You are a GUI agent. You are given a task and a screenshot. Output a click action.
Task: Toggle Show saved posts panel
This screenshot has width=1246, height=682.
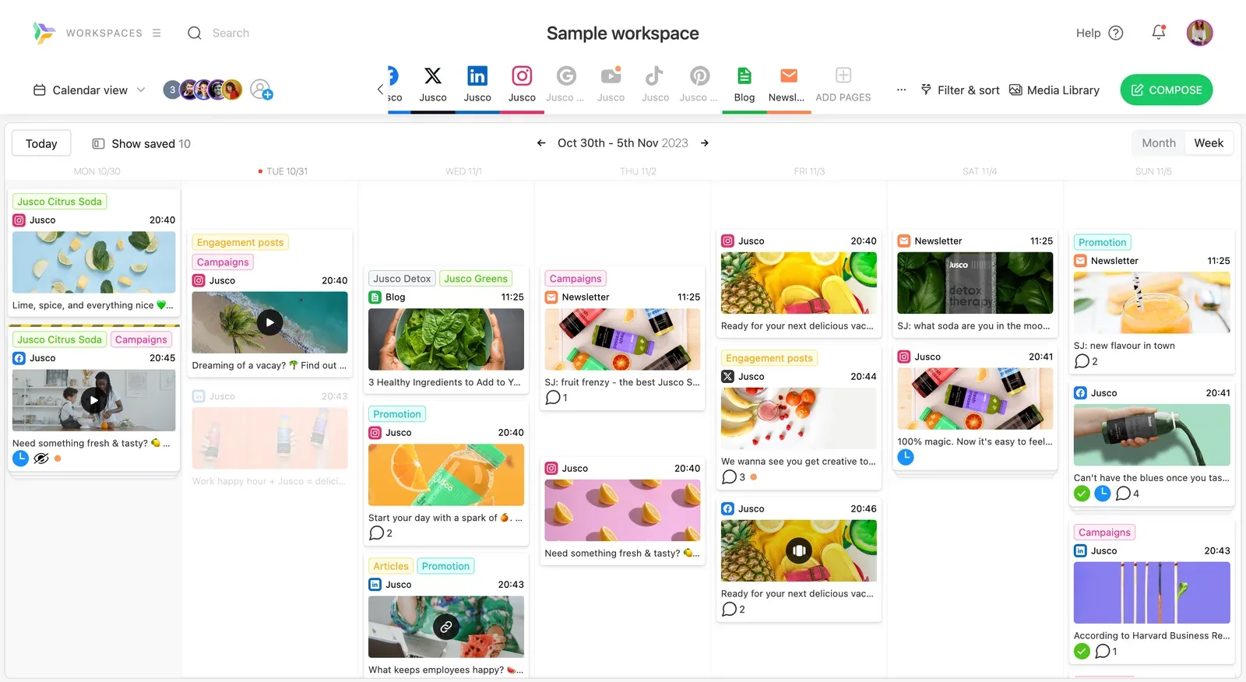(x=141, y=144)
